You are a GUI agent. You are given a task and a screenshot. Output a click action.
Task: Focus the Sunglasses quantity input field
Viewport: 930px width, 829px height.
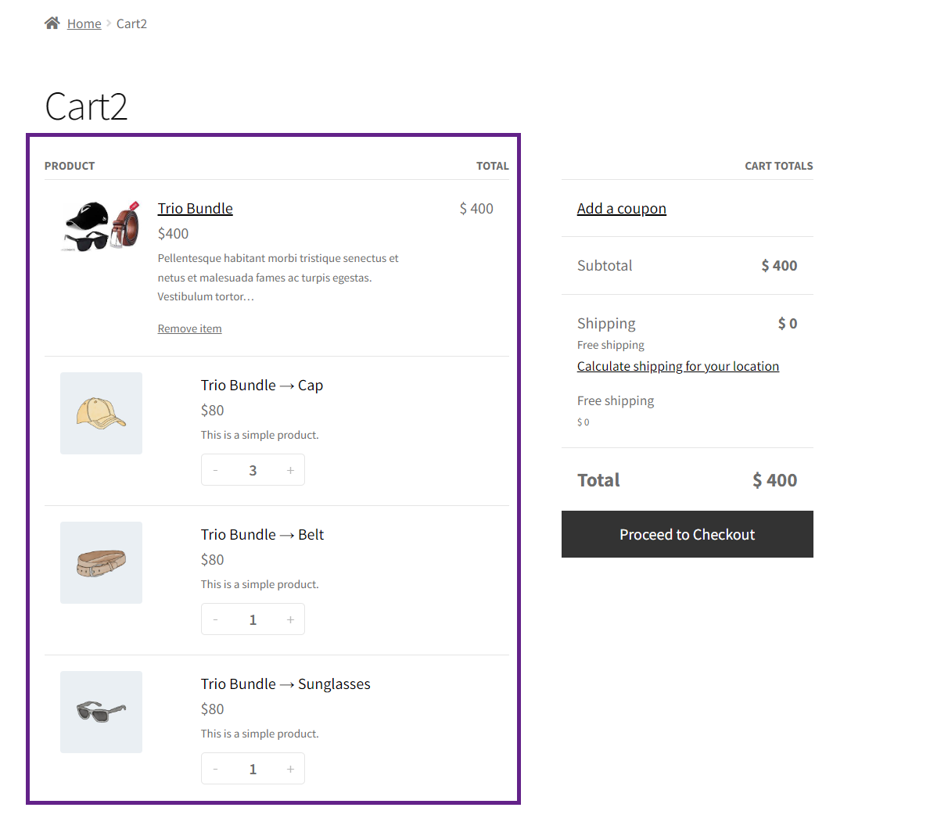click(253, 769)
